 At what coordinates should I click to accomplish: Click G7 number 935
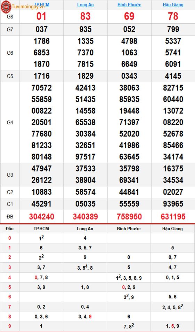tap(86, 29)
